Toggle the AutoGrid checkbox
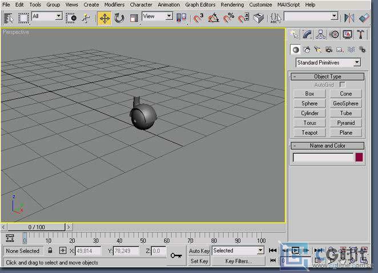The image size is (378, 273). [342, 85]
